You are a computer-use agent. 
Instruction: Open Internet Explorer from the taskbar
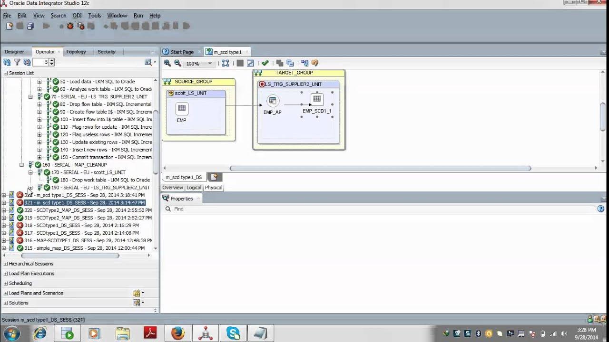pos(40,333)
